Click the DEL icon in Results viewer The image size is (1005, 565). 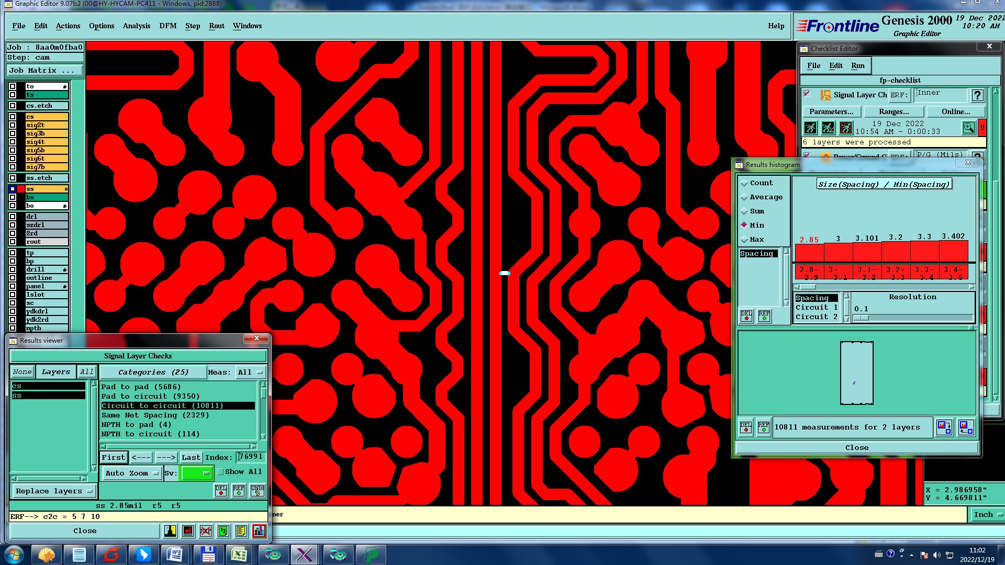tap(221, 490)
